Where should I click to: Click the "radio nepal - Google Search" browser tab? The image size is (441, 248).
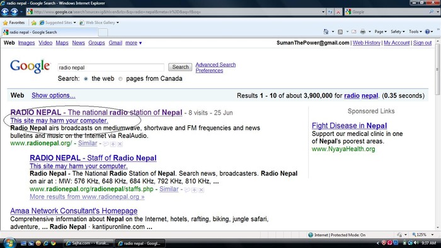tap(50, 32)
